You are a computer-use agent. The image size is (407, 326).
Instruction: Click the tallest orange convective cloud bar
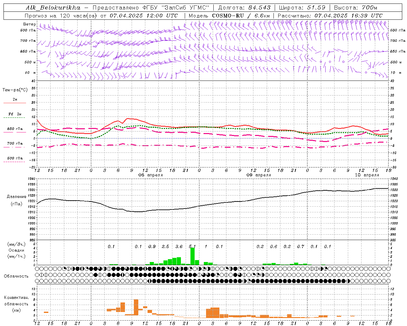pyautogui.click(x=136, y=307)
